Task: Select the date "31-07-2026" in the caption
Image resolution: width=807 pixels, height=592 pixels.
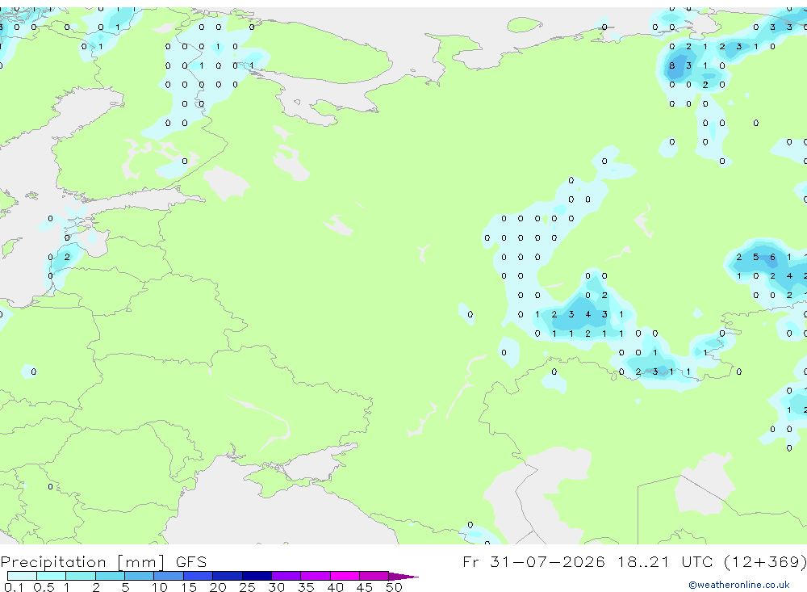Action: (x=547, y=561)
